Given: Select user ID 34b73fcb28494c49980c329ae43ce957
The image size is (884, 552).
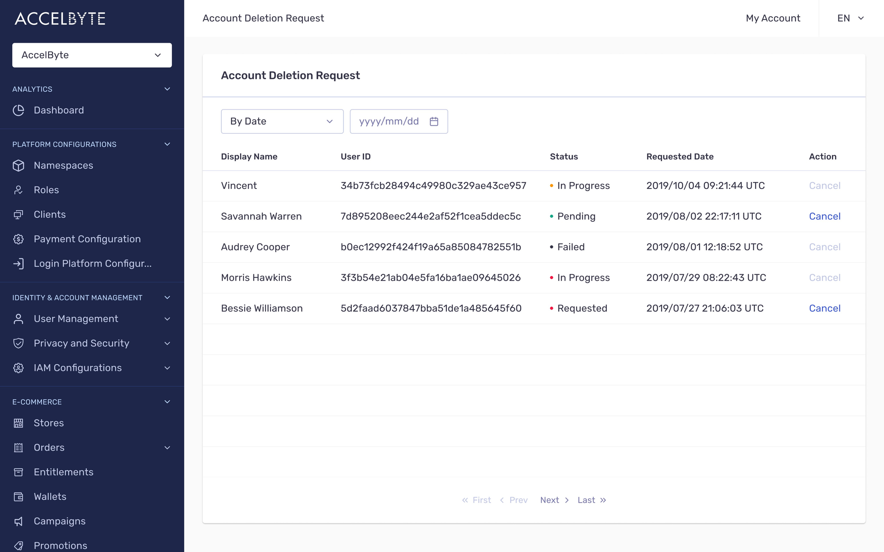Looking at the screenshot, I should (433, 186).
